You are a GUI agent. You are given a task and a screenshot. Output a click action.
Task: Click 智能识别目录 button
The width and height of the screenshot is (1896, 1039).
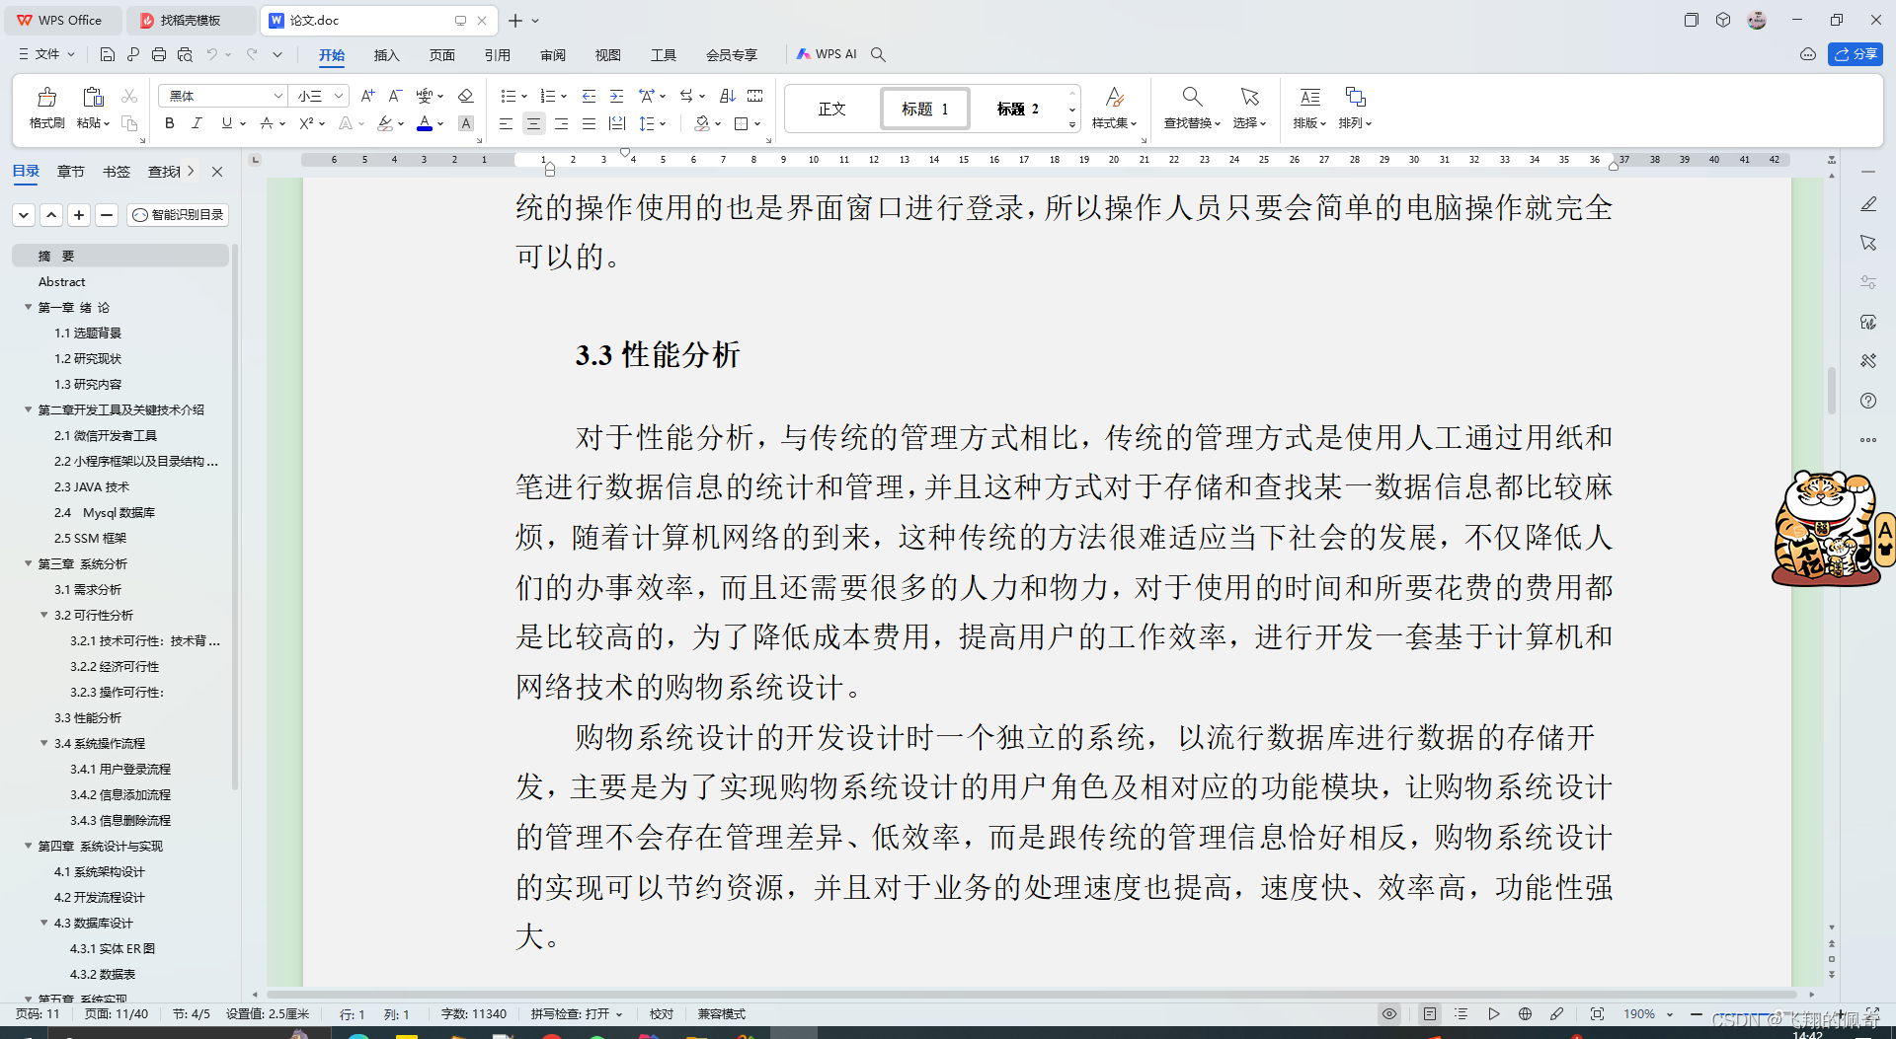179,214
